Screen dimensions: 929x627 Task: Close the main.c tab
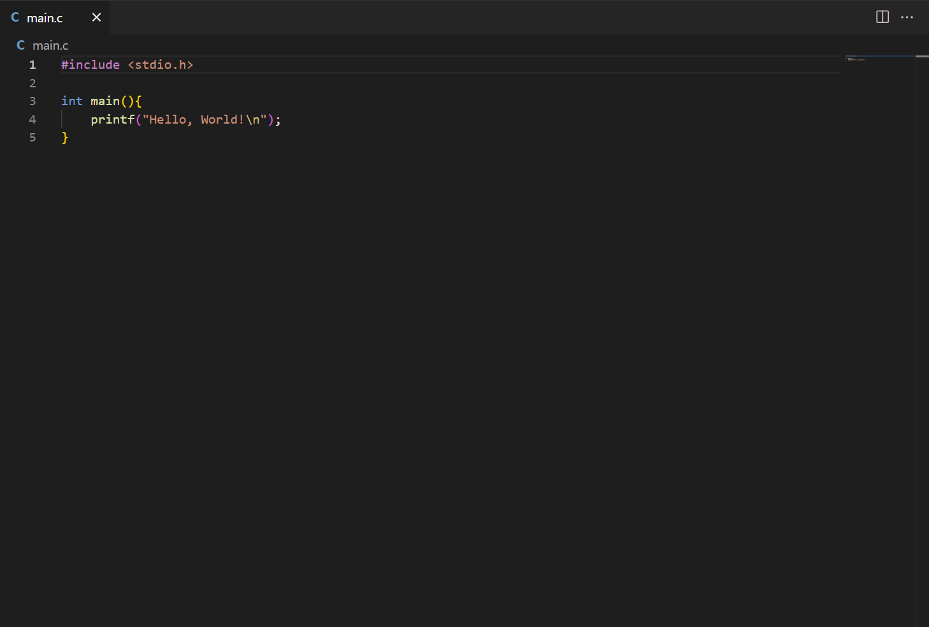pos(96,17)
